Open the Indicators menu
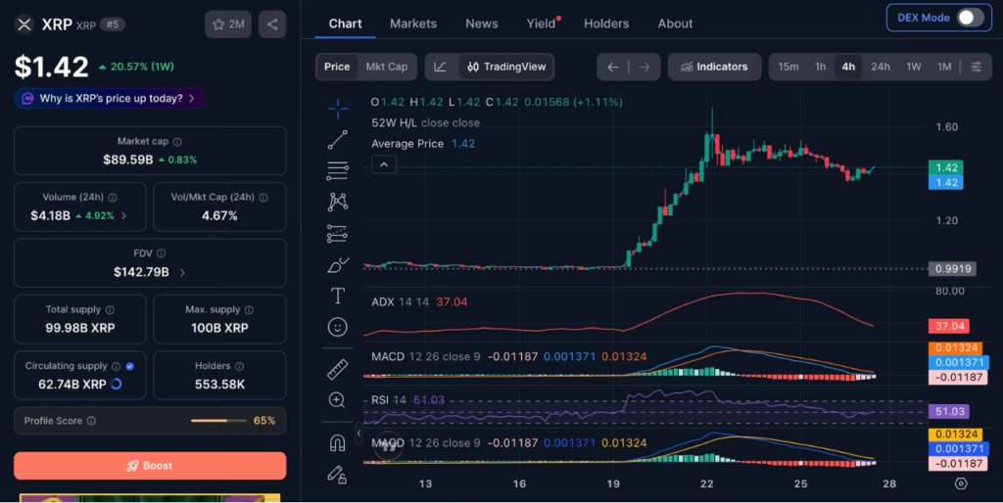This screenshot has width=1003, height=503. tap(714, 67)
